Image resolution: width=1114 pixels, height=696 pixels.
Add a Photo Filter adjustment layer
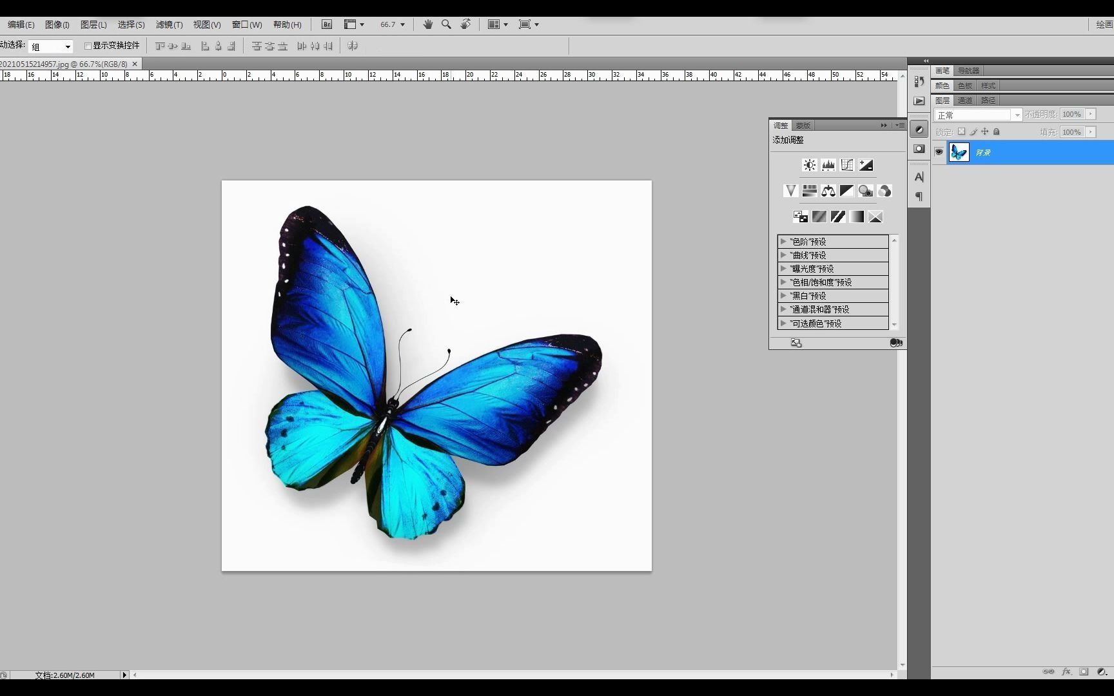[866, 191]
